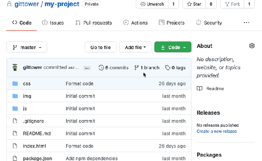Click the img folder icon
This screenshot has width=262, height=161.
click(15, 96)
